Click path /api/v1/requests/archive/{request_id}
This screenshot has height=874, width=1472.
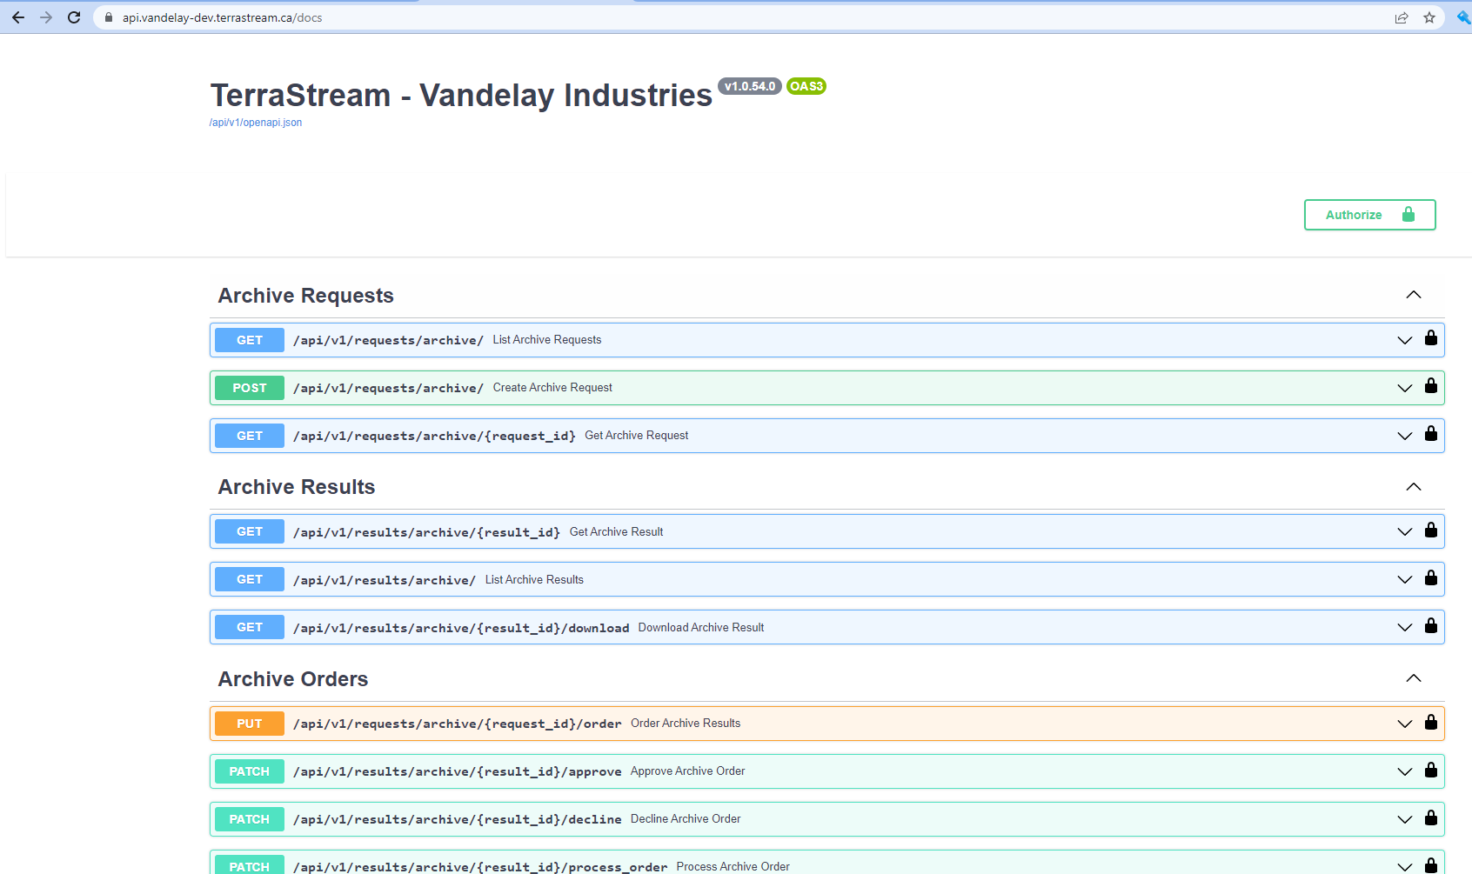(x=434, y=436)
